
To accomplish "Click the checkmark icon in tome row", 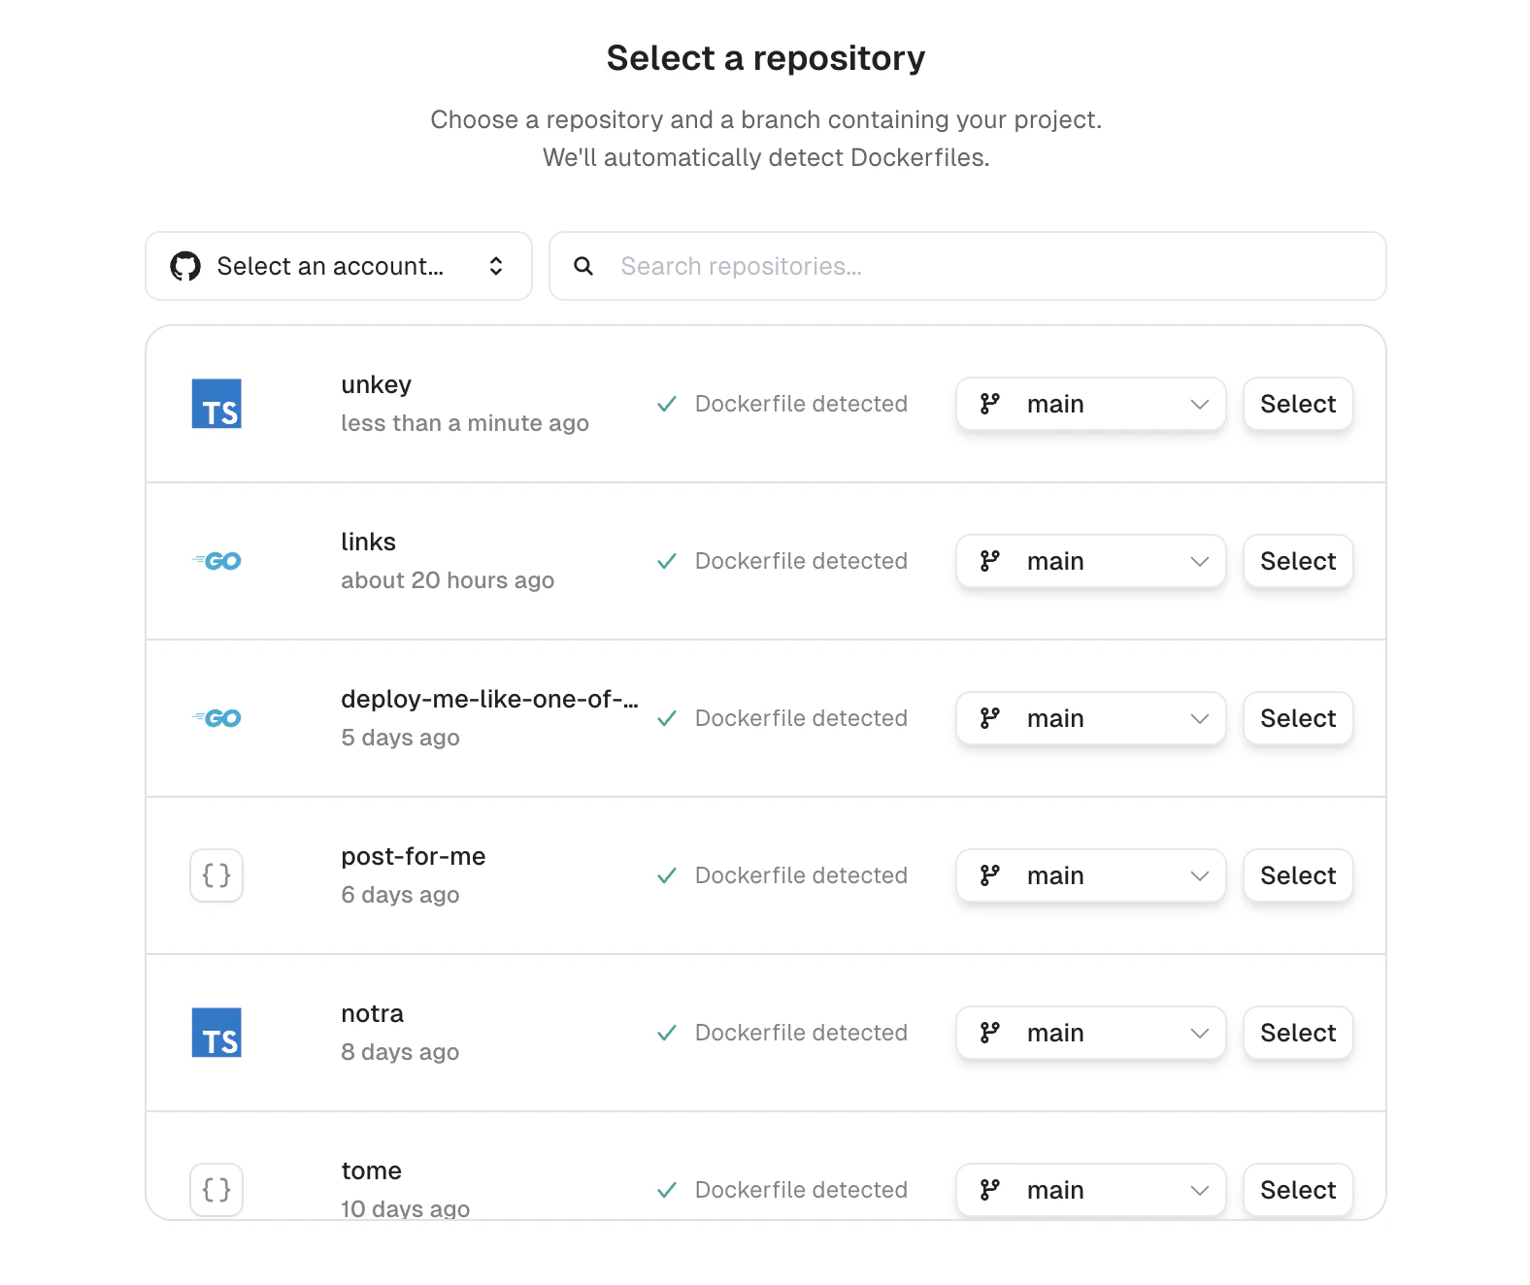I will coord(667,1190).
